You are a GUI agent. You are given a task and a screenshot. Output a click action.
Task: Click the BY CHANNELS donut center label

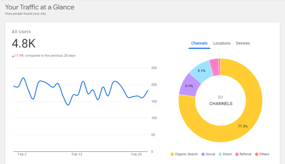tap(221, 100)
